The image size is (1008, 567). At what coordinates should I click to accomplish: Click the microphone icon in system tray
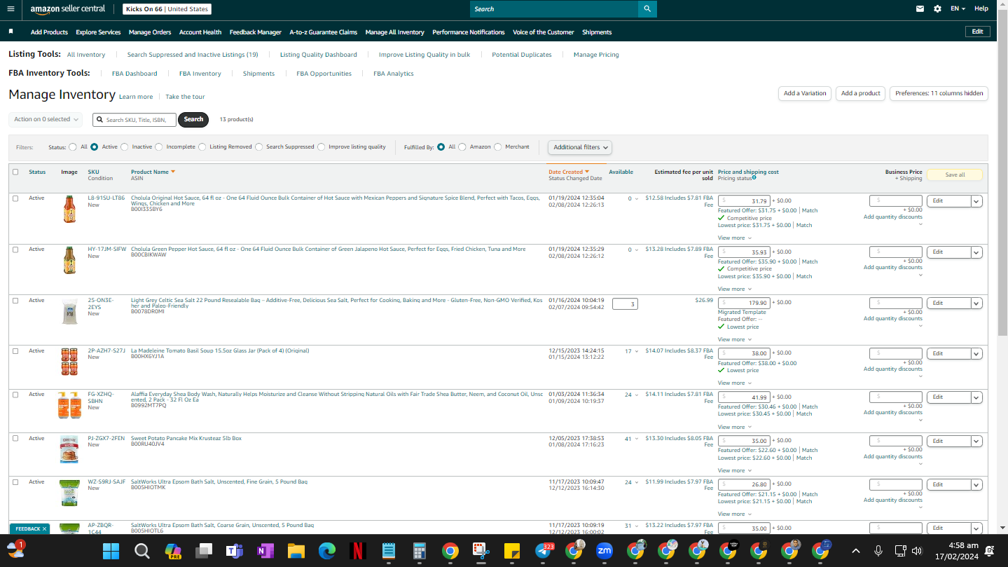tap(878, 551)
